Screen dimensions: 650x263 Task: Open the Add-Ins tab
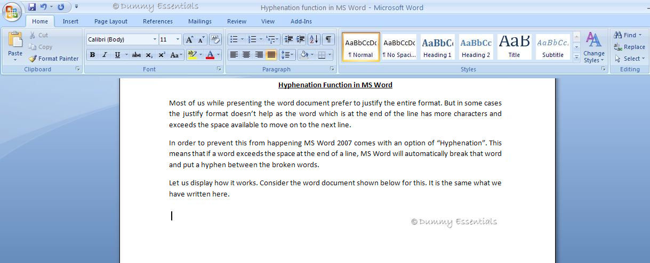[301, 21]
